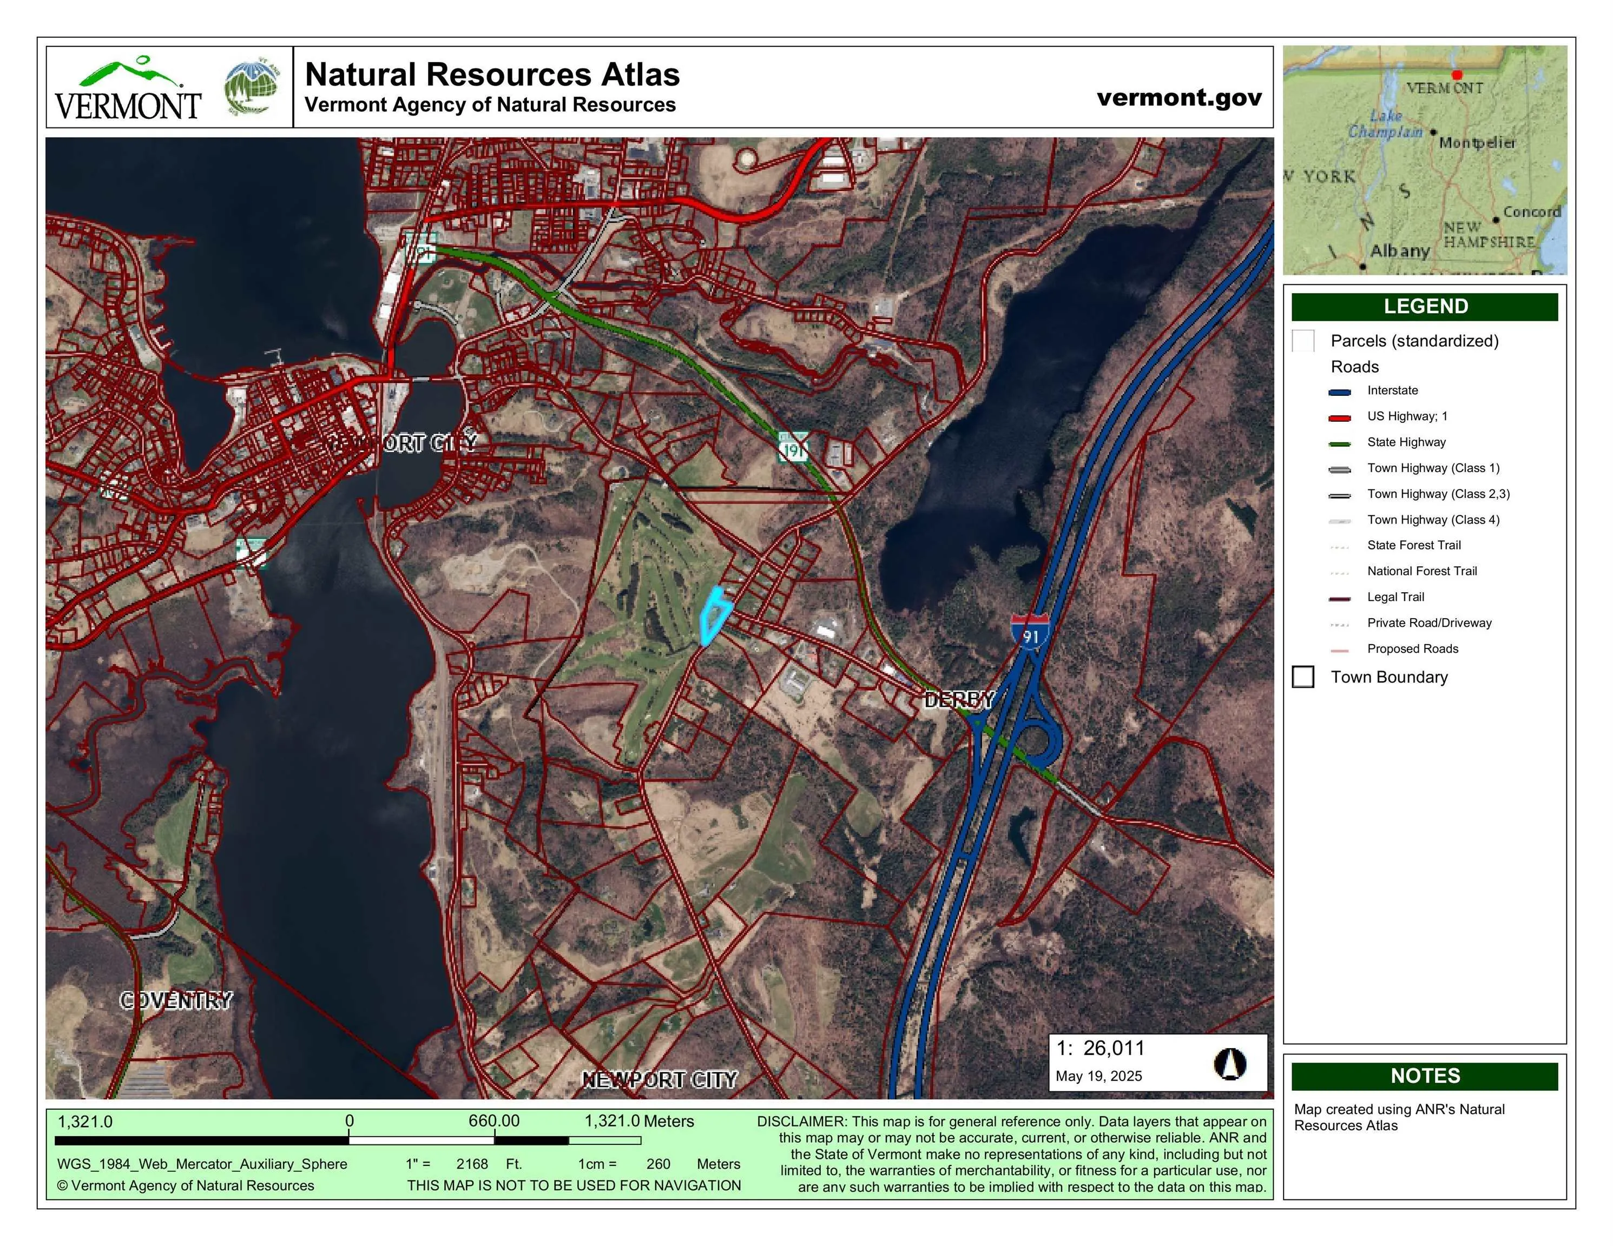Click the ANR globe logo icon
1613x1246 pixels.
[253, 88]
